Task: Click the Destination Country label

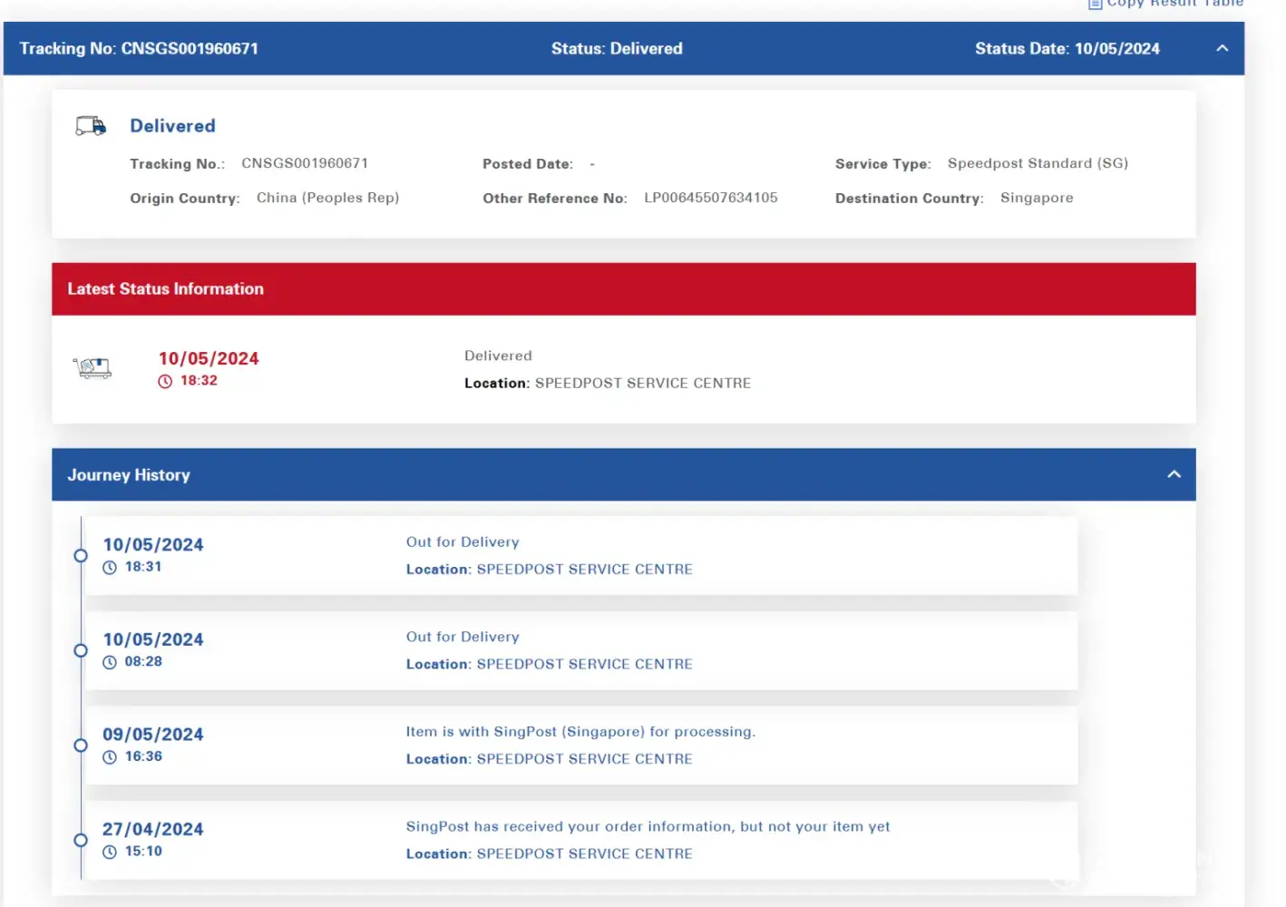Action: pos(910,199)
